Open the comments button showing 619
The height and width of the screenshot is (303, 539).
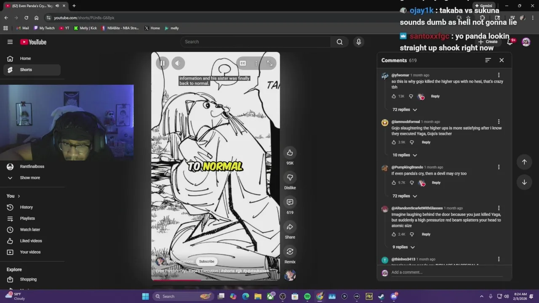click(290, 202)
